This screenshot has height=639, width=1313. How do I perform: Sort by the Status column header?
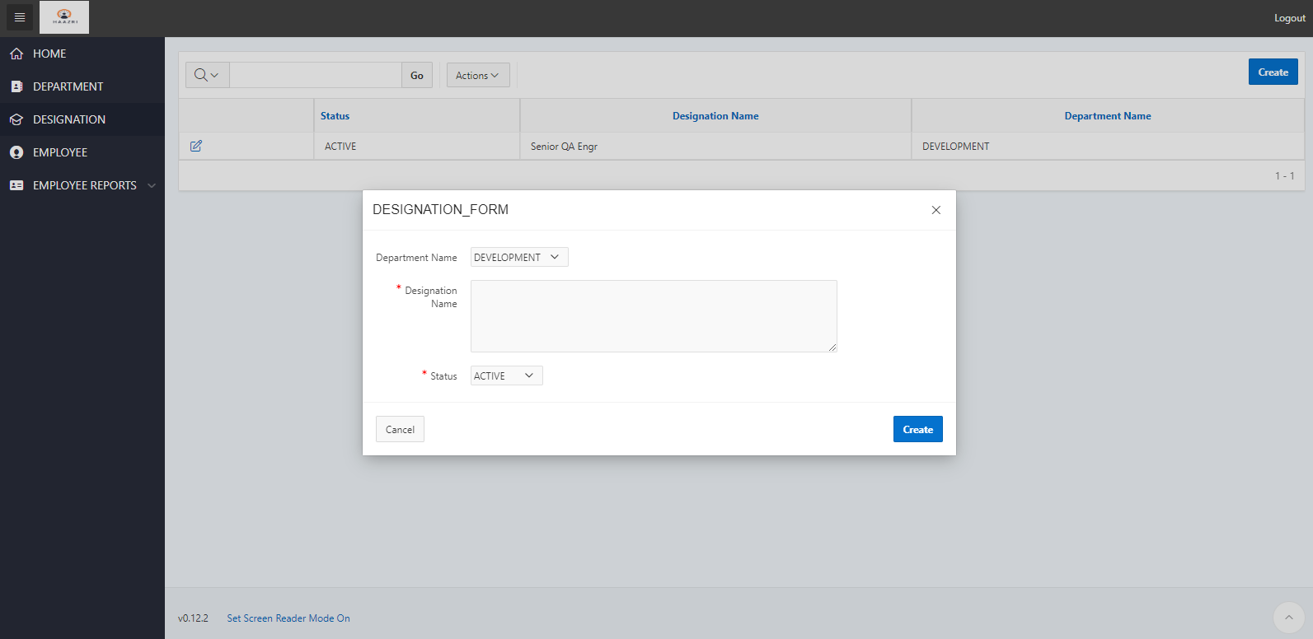pos(335,116)
